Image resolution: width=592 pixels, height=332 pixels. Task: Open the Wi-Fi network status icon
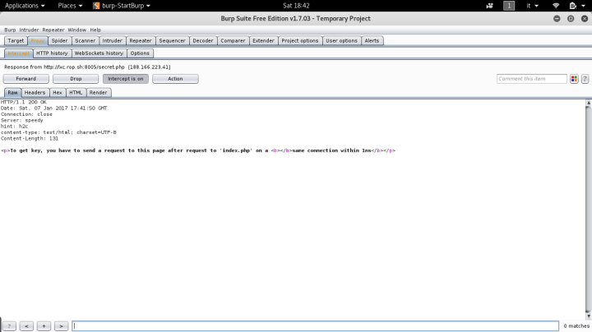tap(556, 6)
